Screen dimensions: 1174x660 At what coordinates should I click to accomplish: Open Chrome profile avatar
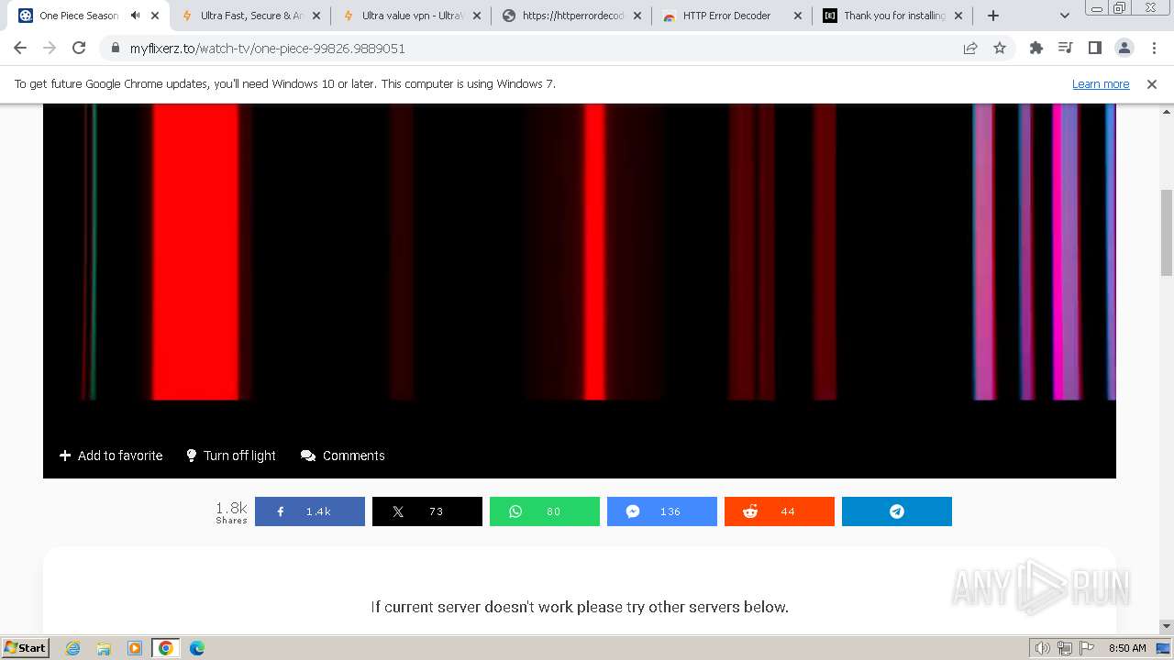click(1124, 49)
